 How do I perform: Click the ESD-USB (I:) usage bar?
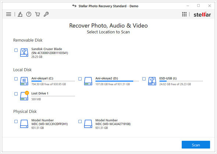181,81
